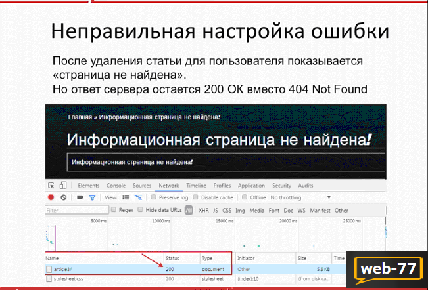
Task: Stop recording with the red record button
Action: (x=51, y=197)
